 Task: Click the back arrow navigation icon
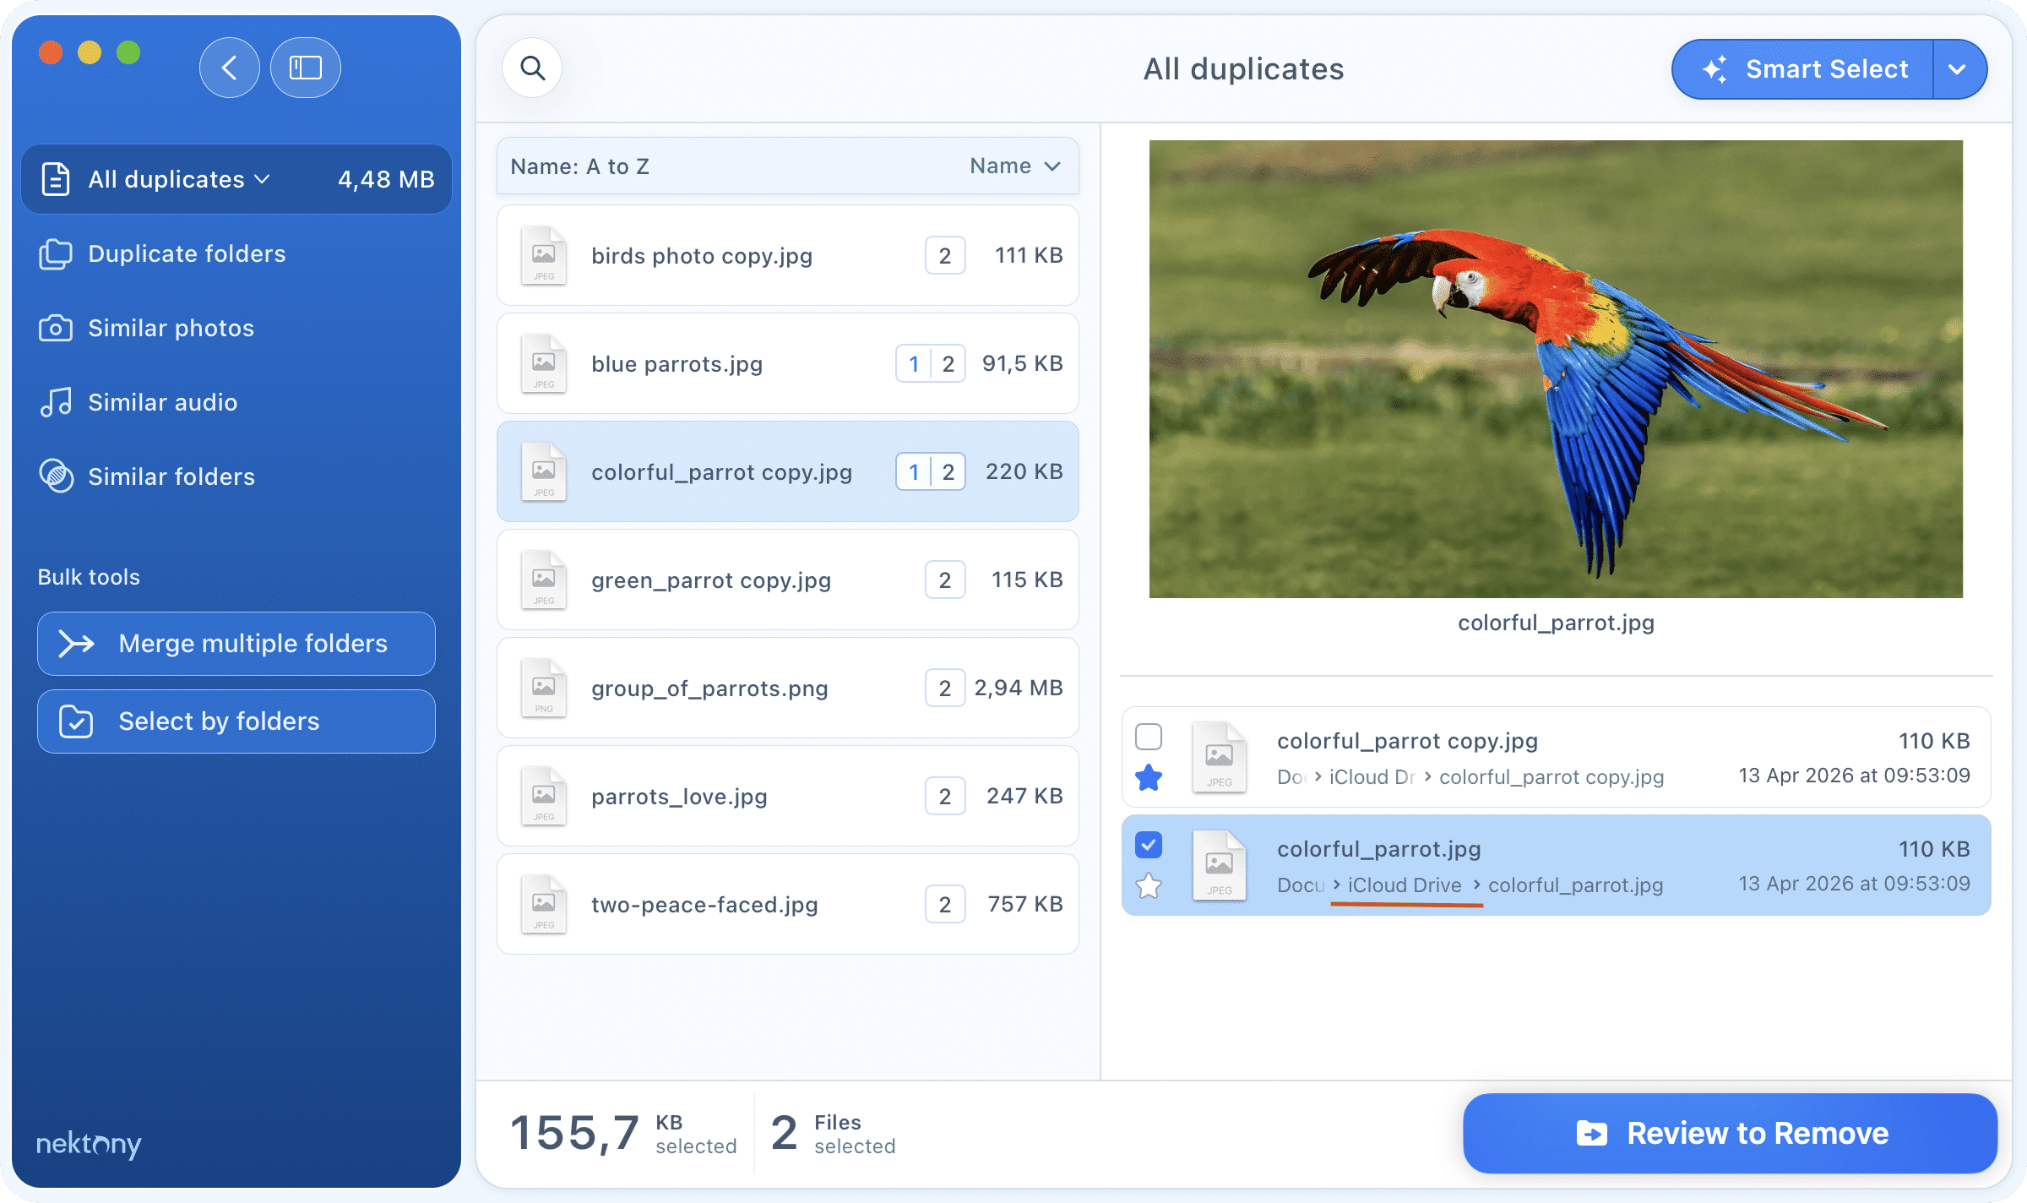click(229, 68)
